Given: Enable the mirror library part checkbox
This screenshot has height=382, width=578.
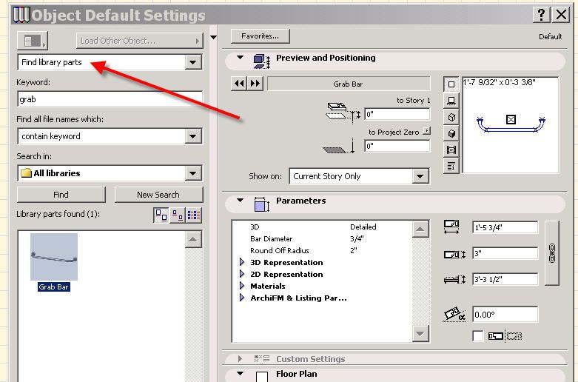Looking at the screenshot, I should 478,336.
